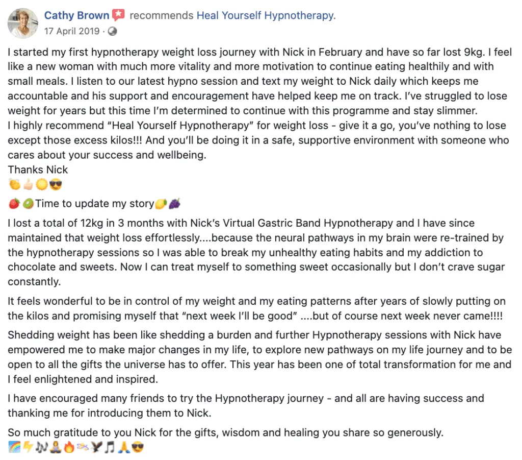Screen dimensions: 522x460
Task: Click the strawberry emoji
Action: point(14,203)
